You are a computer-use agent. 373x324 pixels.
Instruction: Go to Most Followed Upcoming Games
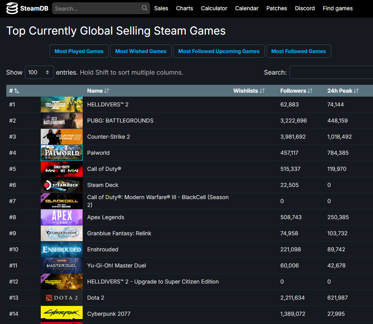click(219, 51)
